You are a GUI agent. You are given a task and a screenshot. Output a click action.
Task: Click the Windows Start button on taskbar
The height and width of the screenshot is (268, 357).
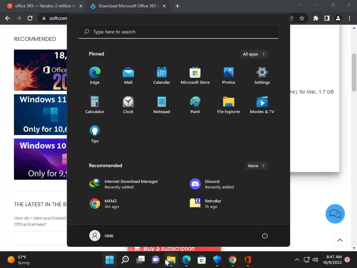109,260
